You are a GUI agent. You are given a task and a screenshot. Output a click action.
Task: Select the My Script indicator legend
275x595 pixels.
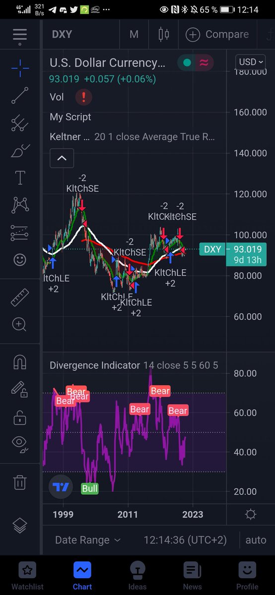pyautogui.click(x=70, y=117)
